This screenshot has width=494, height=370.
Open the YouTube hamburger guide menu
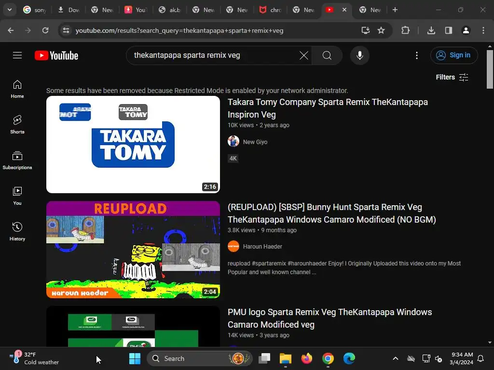[x=17, y=55]
